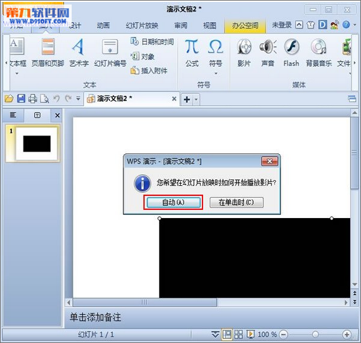Open the skin (shirt) icon in title area
The height and width of the screenshot is (343, 361).
pos(311,25)
